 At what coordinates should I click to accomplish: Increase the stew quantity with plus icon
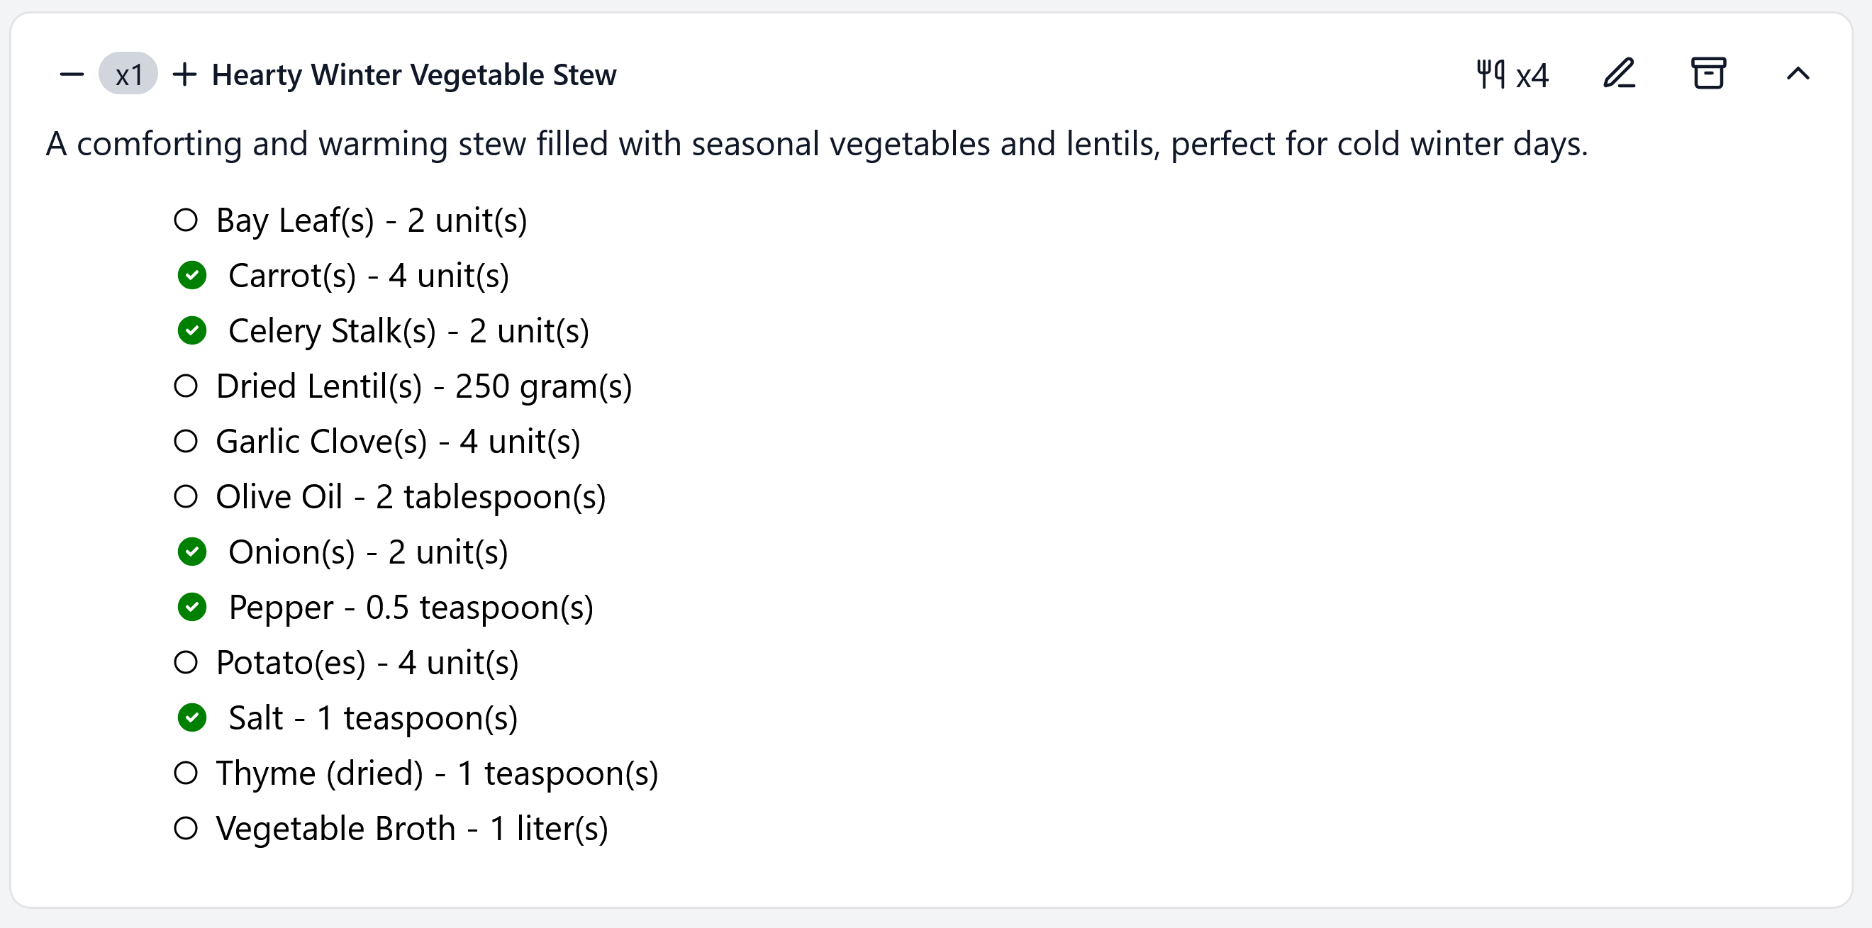[184, 74]
